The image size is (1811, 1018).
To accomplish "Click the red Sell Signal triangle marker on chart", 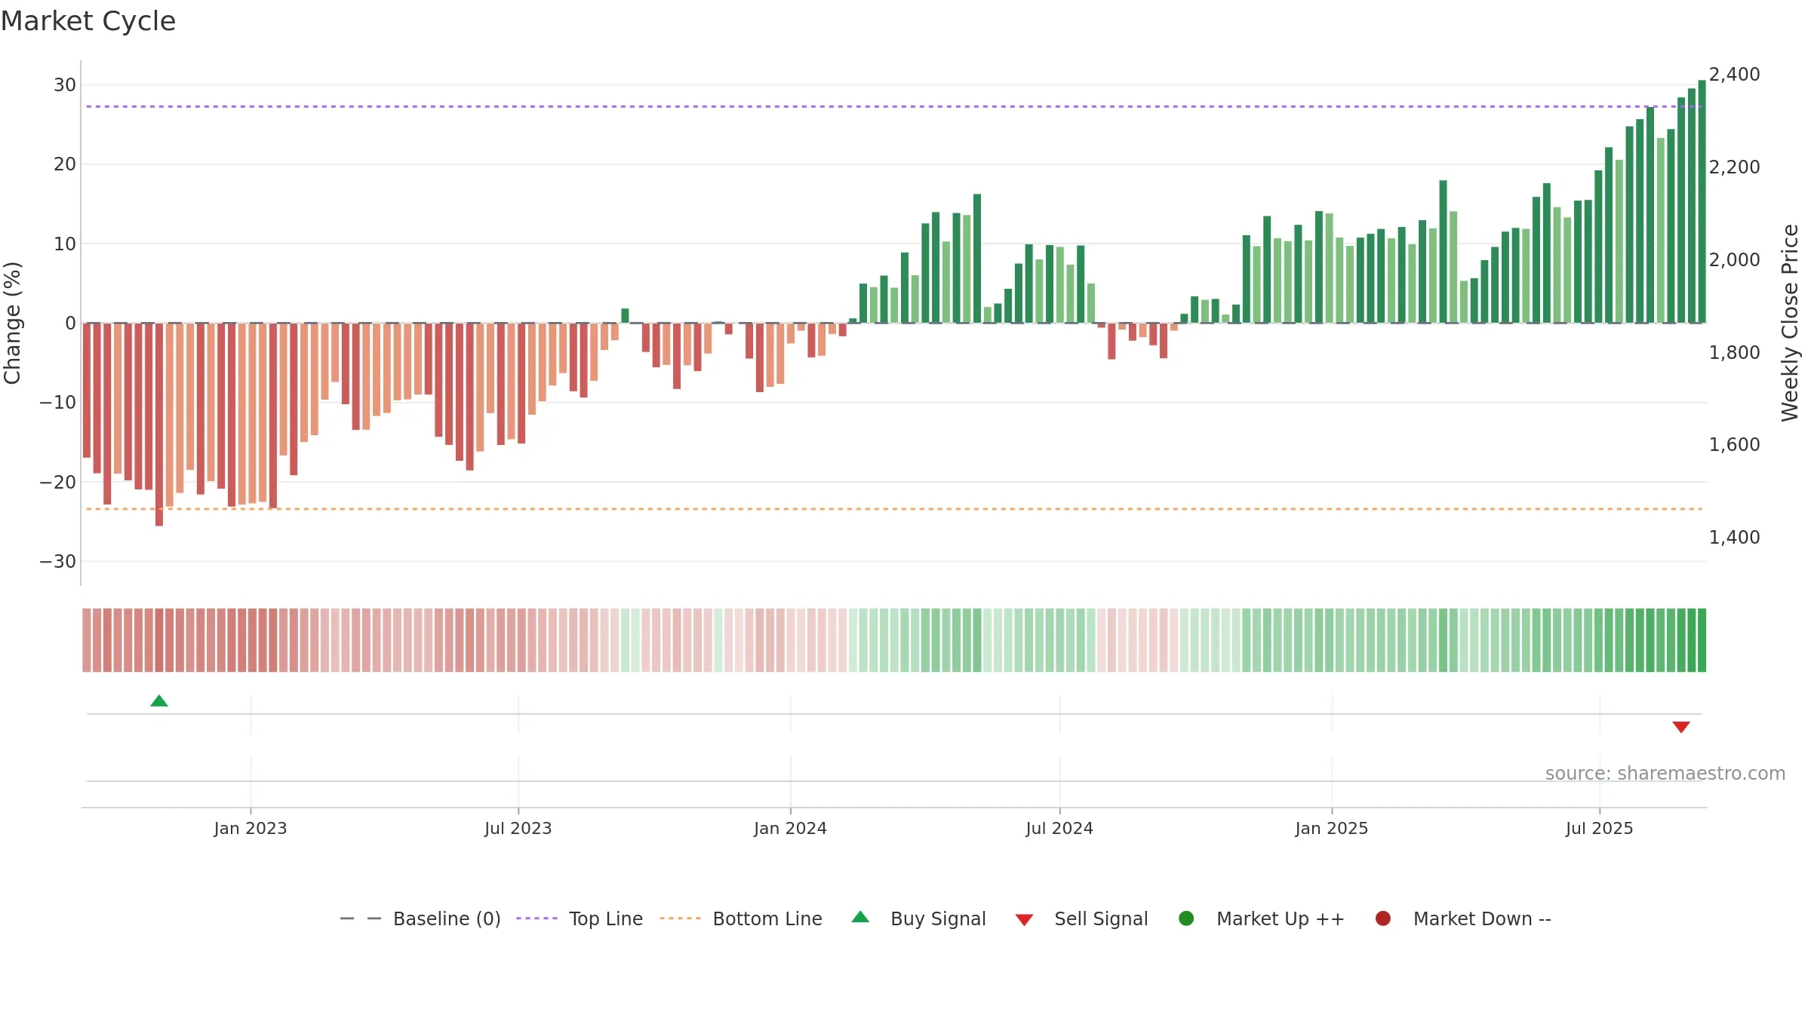I will pyautogui.click(x=1681, y=727).
